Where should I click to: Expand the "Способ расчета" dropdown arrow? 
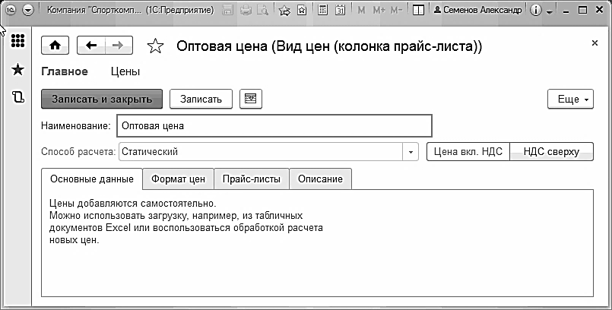(411, 152)
